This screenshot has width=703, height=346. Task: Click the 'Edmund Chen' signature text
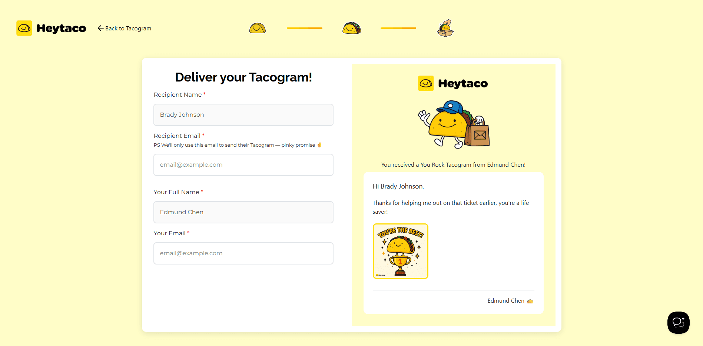[506, 301]
